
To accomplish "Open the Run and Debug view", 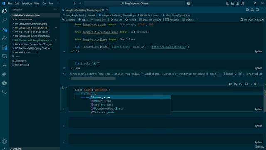I will click(x=5, y=38).
